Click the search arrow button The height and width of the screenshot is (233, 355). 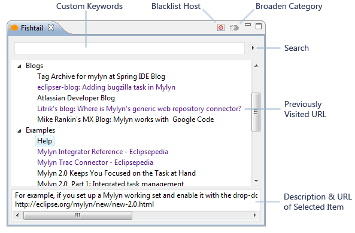253,48
